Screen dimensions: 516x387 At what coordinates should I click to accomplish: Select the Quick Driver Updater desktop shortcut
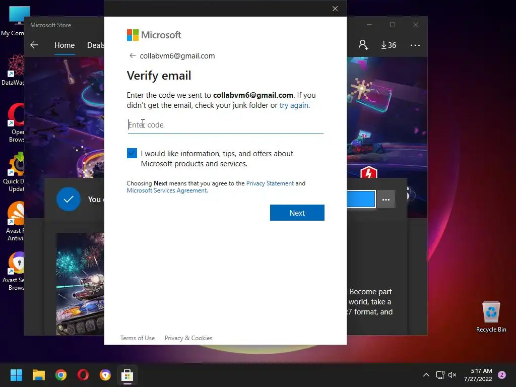tap(13, 172)
